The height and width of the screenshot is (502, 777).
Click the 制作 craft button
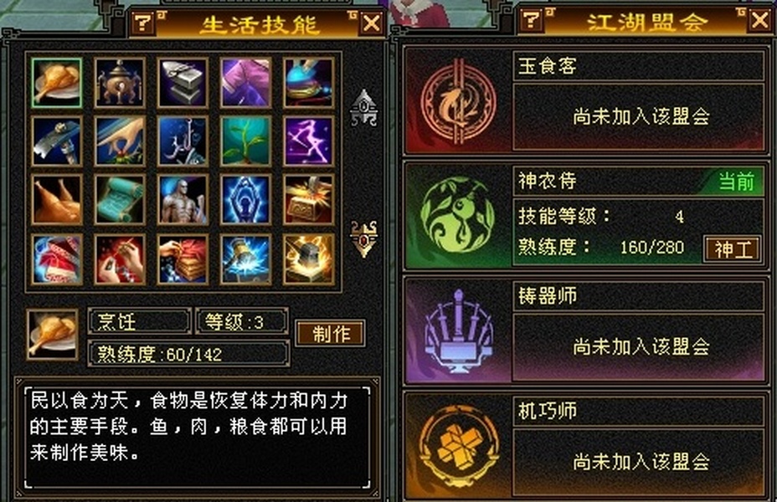coord(331,334)
